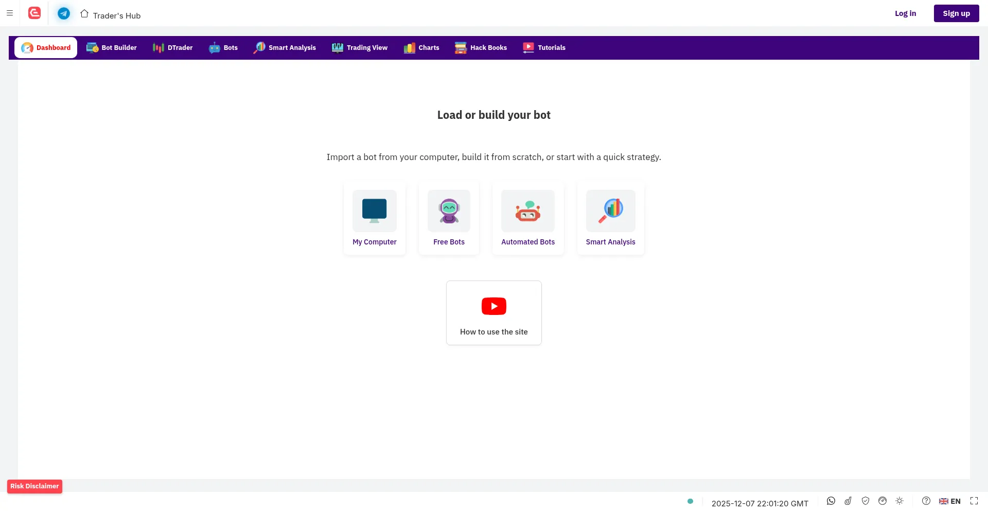Screen dimensions: 988x511
Task: Switch to the Bot Builder tab
Action: (x=112, y=48)
